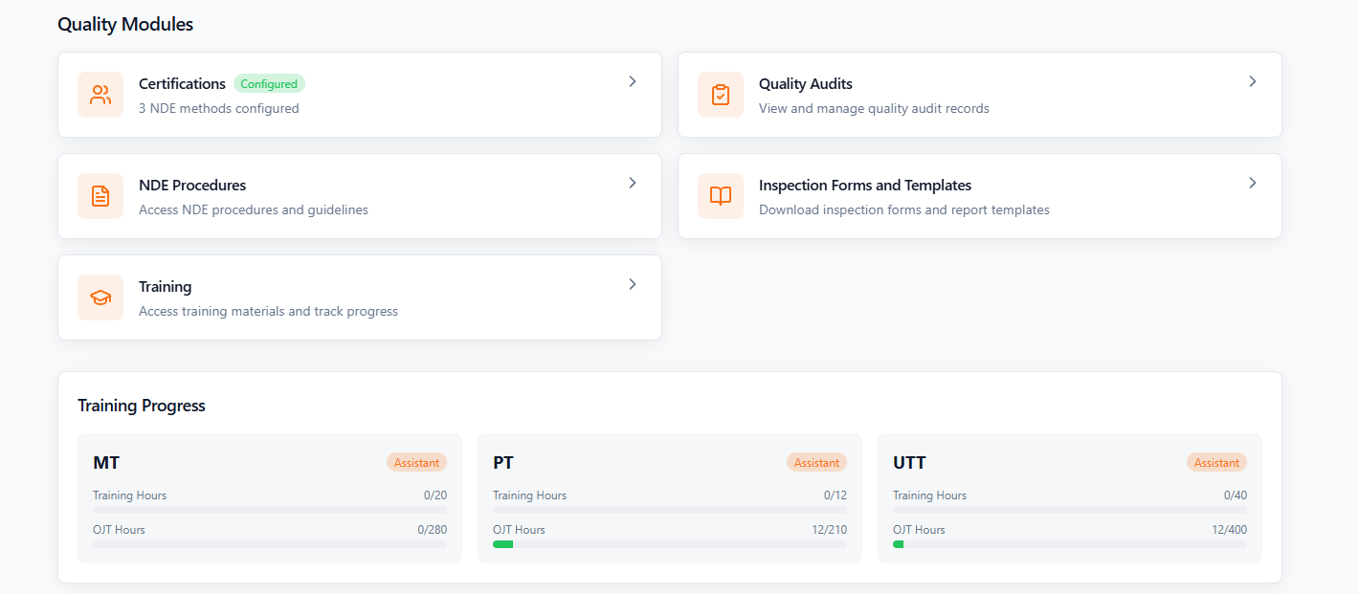The width and height of the screenshot is (1359, 594).
Task: Click the Certifications people icon
Action: [100, 95]
